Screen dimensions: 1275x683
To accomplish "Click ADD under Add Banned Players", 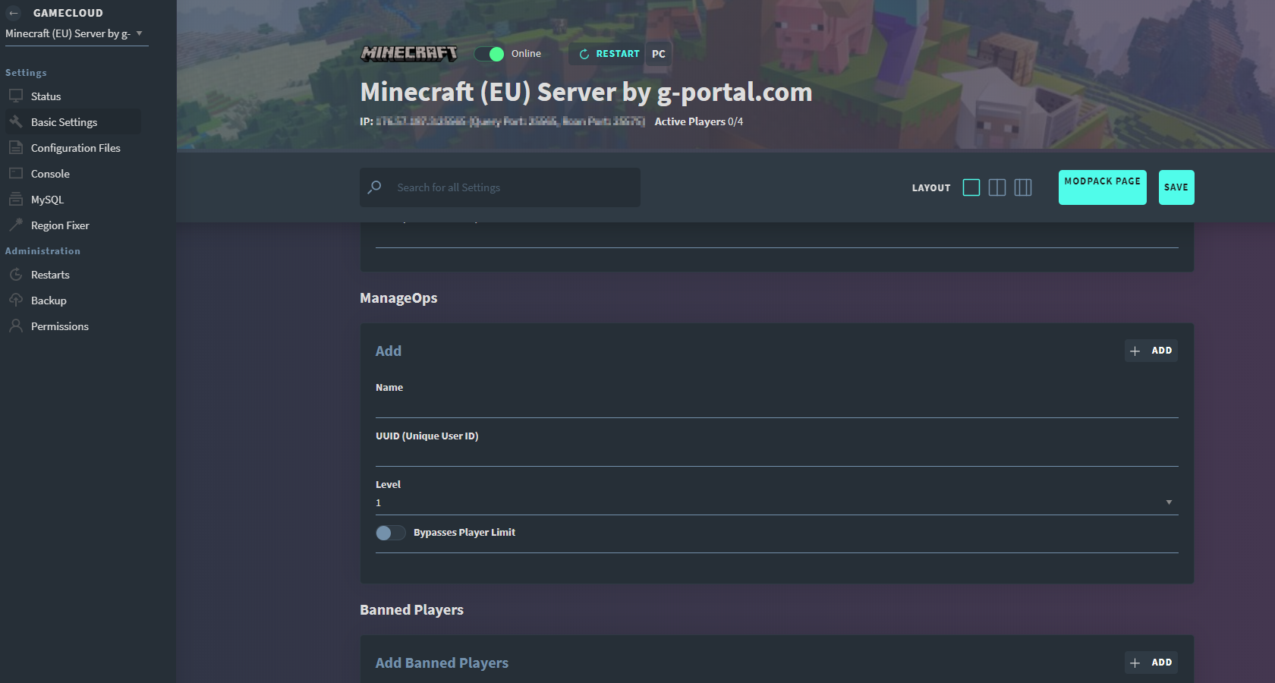I will (x=1151, y=662).
